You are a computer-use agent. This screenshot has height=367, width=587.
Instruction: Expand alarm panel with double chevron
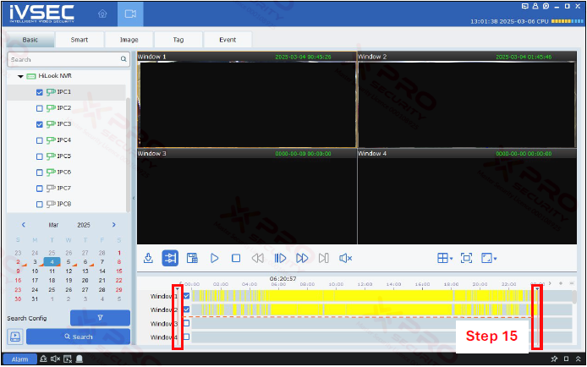pos(579,359)
